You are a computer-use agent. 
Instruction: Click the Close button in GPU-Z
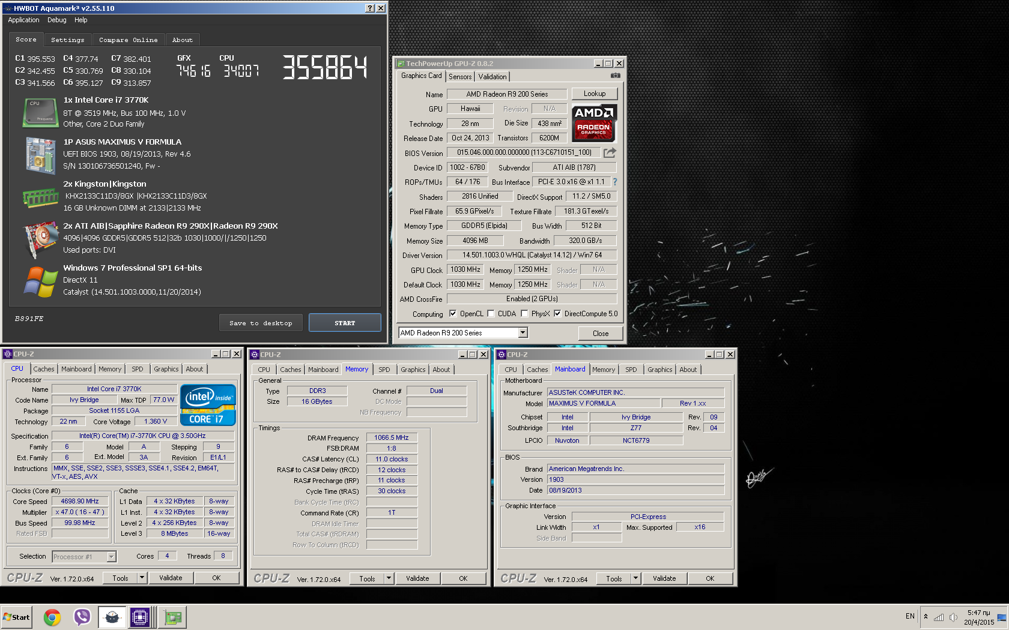pyautogui.click(x=601, y=334)
